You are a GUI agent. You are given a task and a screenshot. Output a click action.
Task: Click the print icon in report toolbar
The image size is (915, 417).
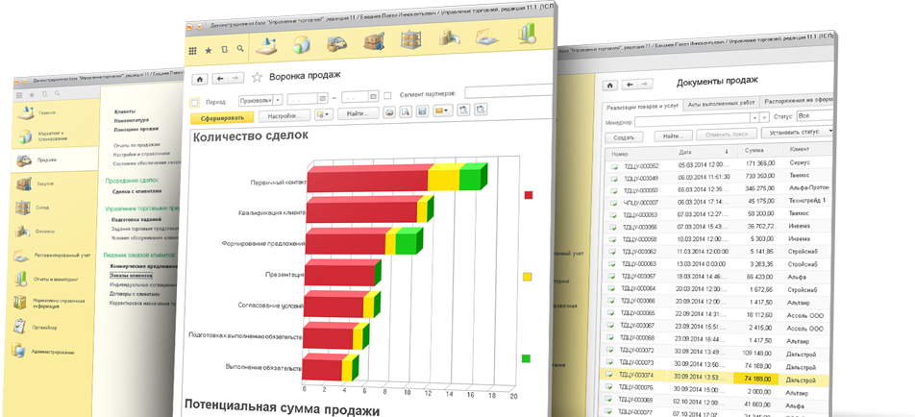click(389, 112)
